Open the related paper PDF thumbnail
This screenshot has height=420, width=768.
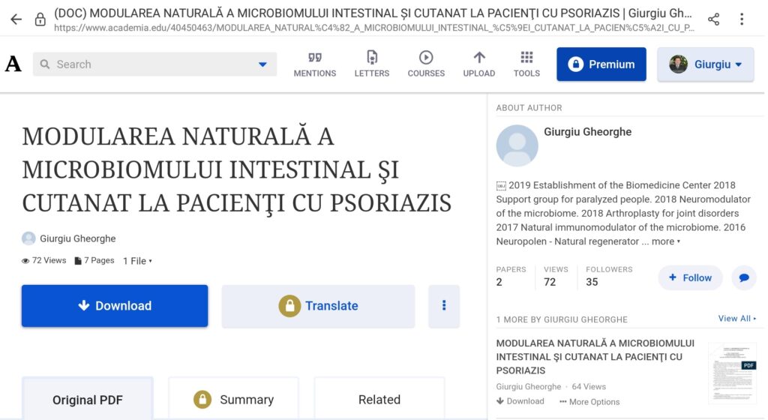coord(731,373)
